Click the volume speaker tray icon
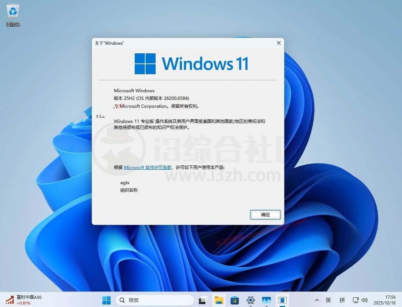The width and height of the screenshot is (402, 307). pos(364,300)
